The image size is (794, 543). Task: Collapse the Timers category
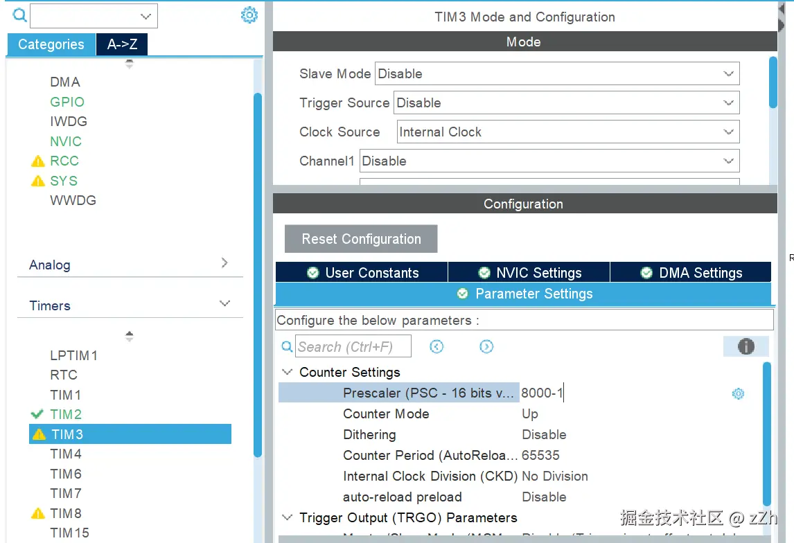224,304
